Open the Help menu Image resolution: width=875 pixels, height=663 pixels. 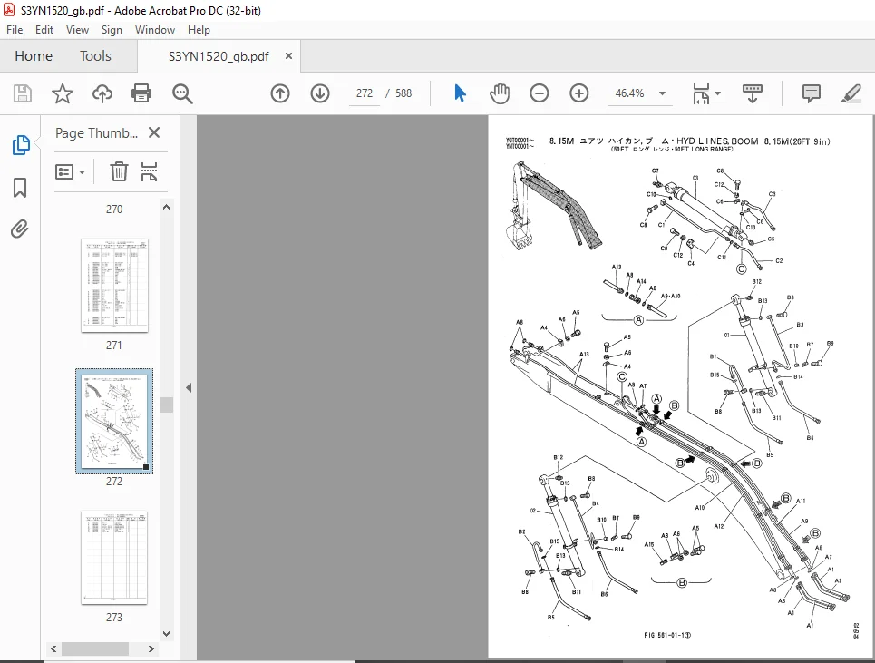199,30
